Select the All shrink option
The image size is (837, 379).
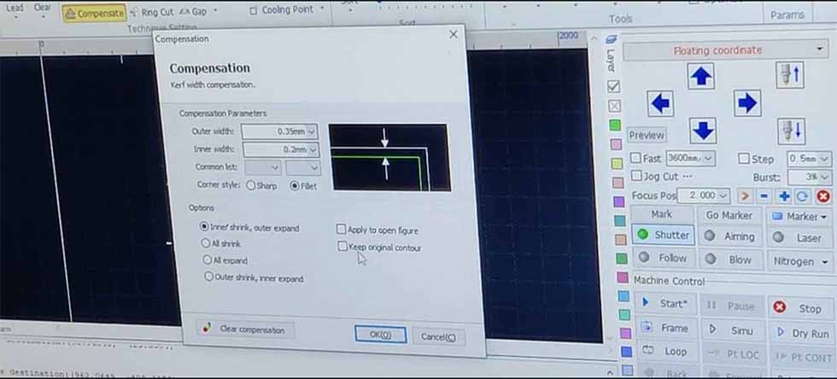[221, 243]
